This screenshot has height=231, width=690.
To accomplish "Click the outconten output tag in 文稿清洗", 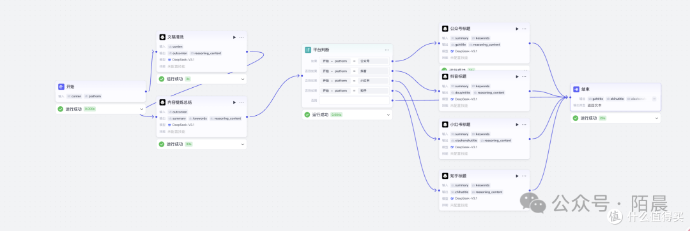I will pyautogui.click(x=178, y=53).
